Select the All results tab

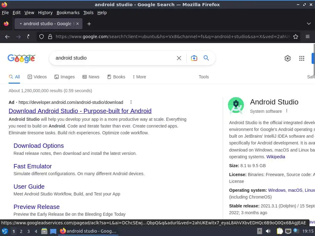point(14,77)
